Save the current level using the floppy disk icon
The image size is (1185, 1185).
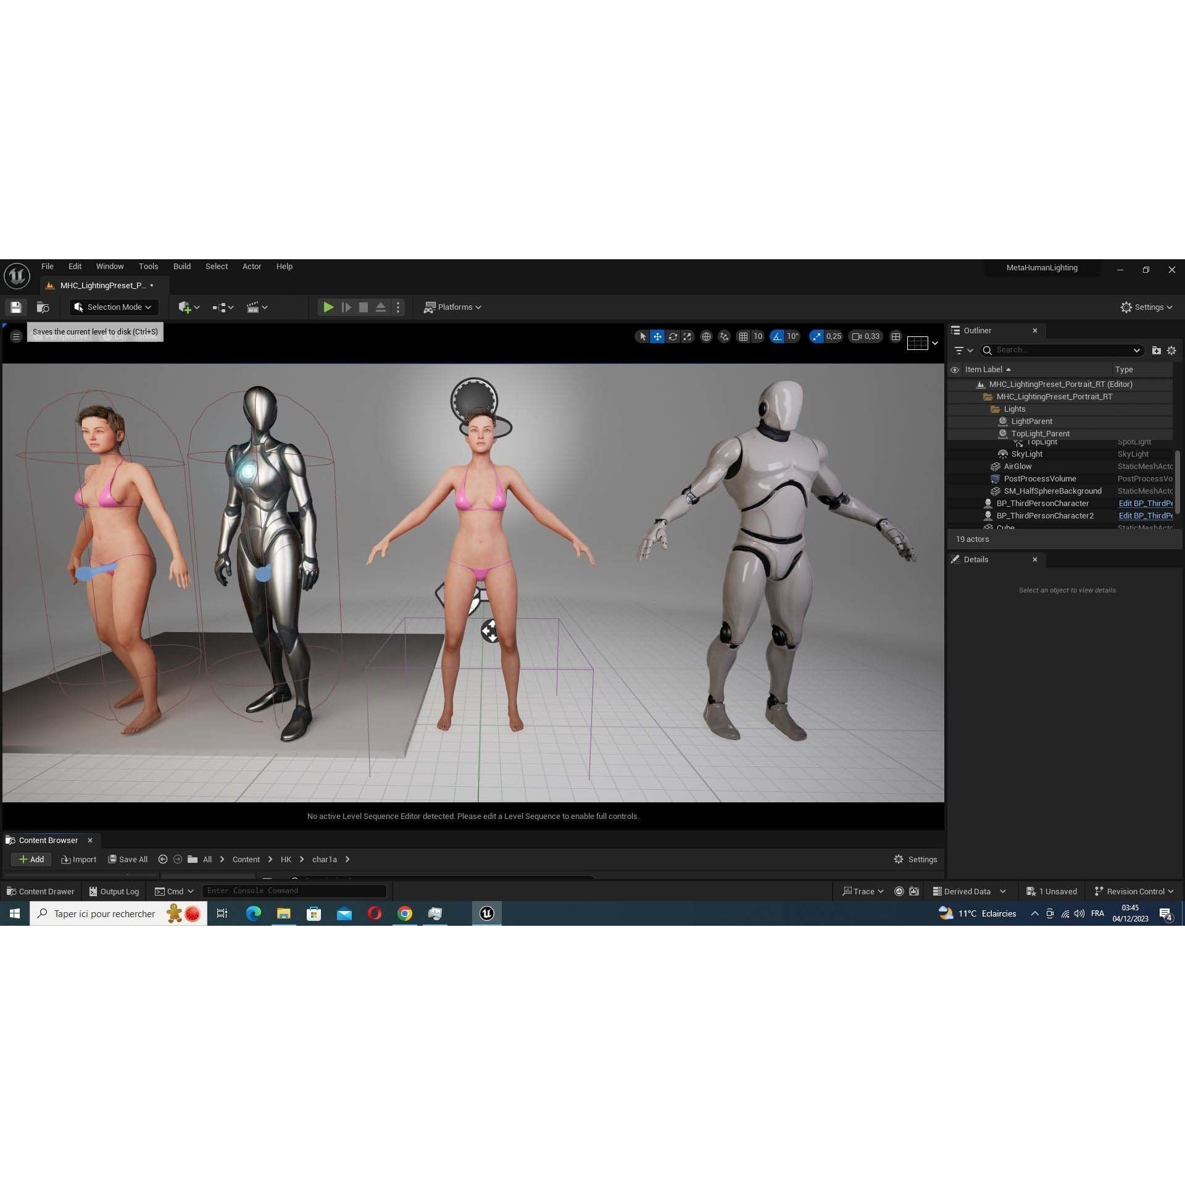(16, 307)
